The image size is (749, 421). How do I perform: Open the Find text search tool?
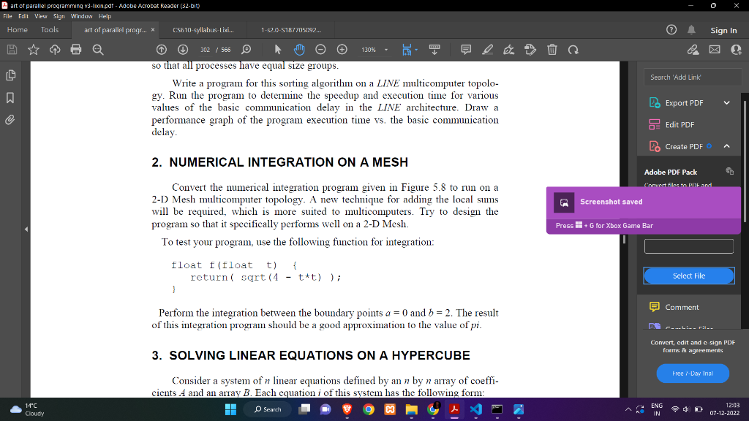coord(98,49)
